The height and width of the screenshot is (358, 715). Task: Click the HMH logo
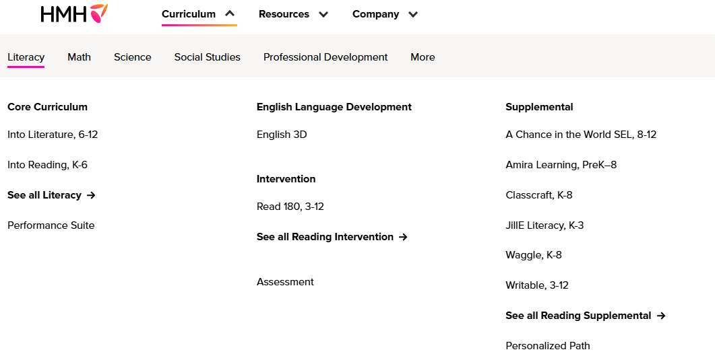tap(74, 14)
